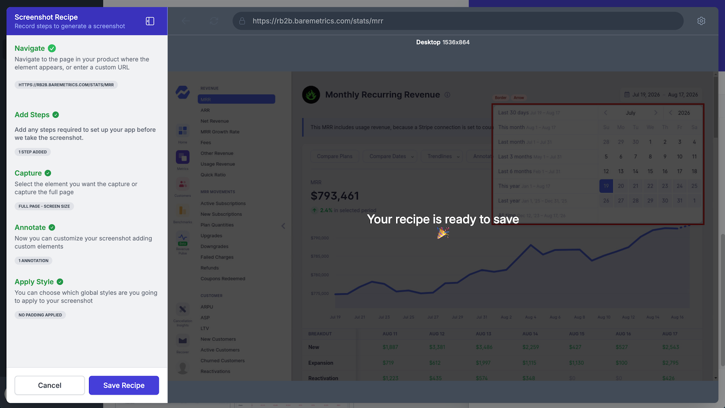This screenshot has width=725, height=408.
Task: Click the browser back arrow icon
Action: point(186,21)
